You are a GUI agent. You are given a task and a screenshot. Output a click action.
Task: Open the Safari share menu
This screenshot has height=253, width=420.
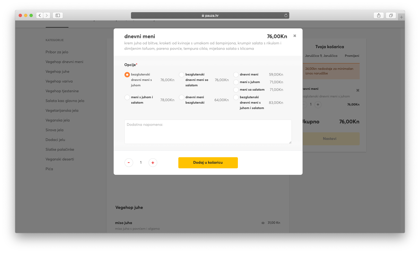coord(379,15)
